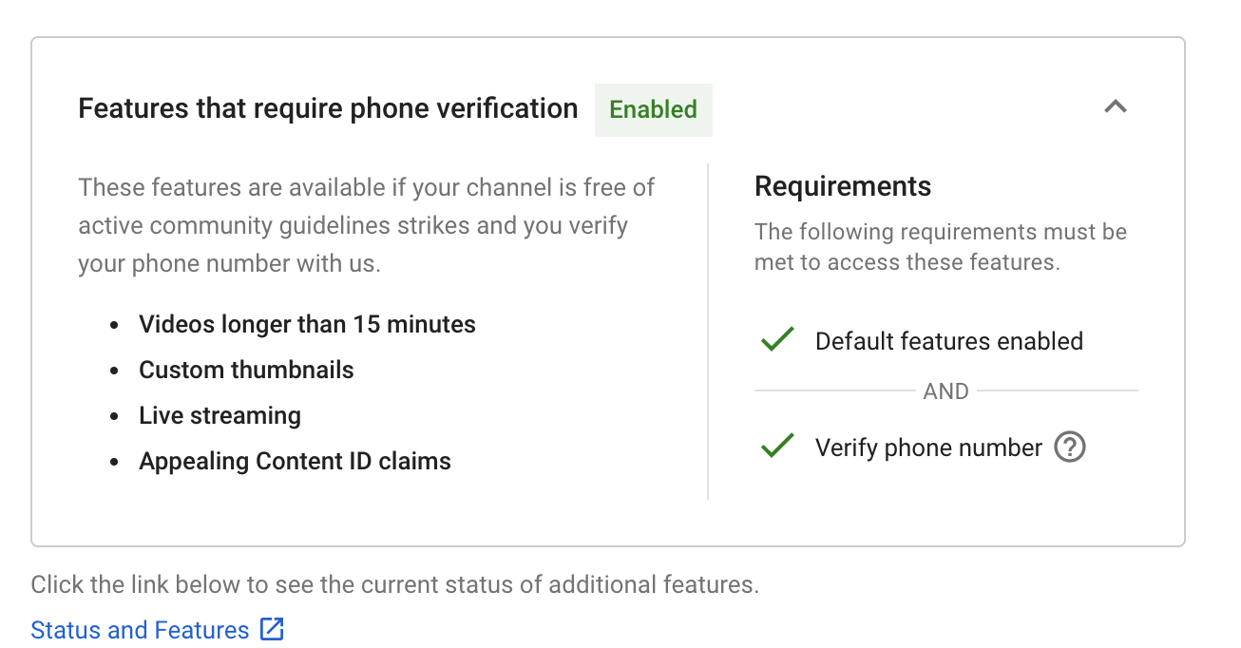This screenshot has width=1241, height=648.
Task: Click the Appealing Content ID claims item
Action: point(295,461)
